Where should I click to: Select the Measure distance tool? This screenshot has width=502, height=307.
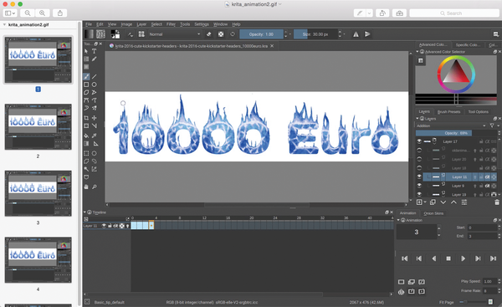click(x=95, y=144)
